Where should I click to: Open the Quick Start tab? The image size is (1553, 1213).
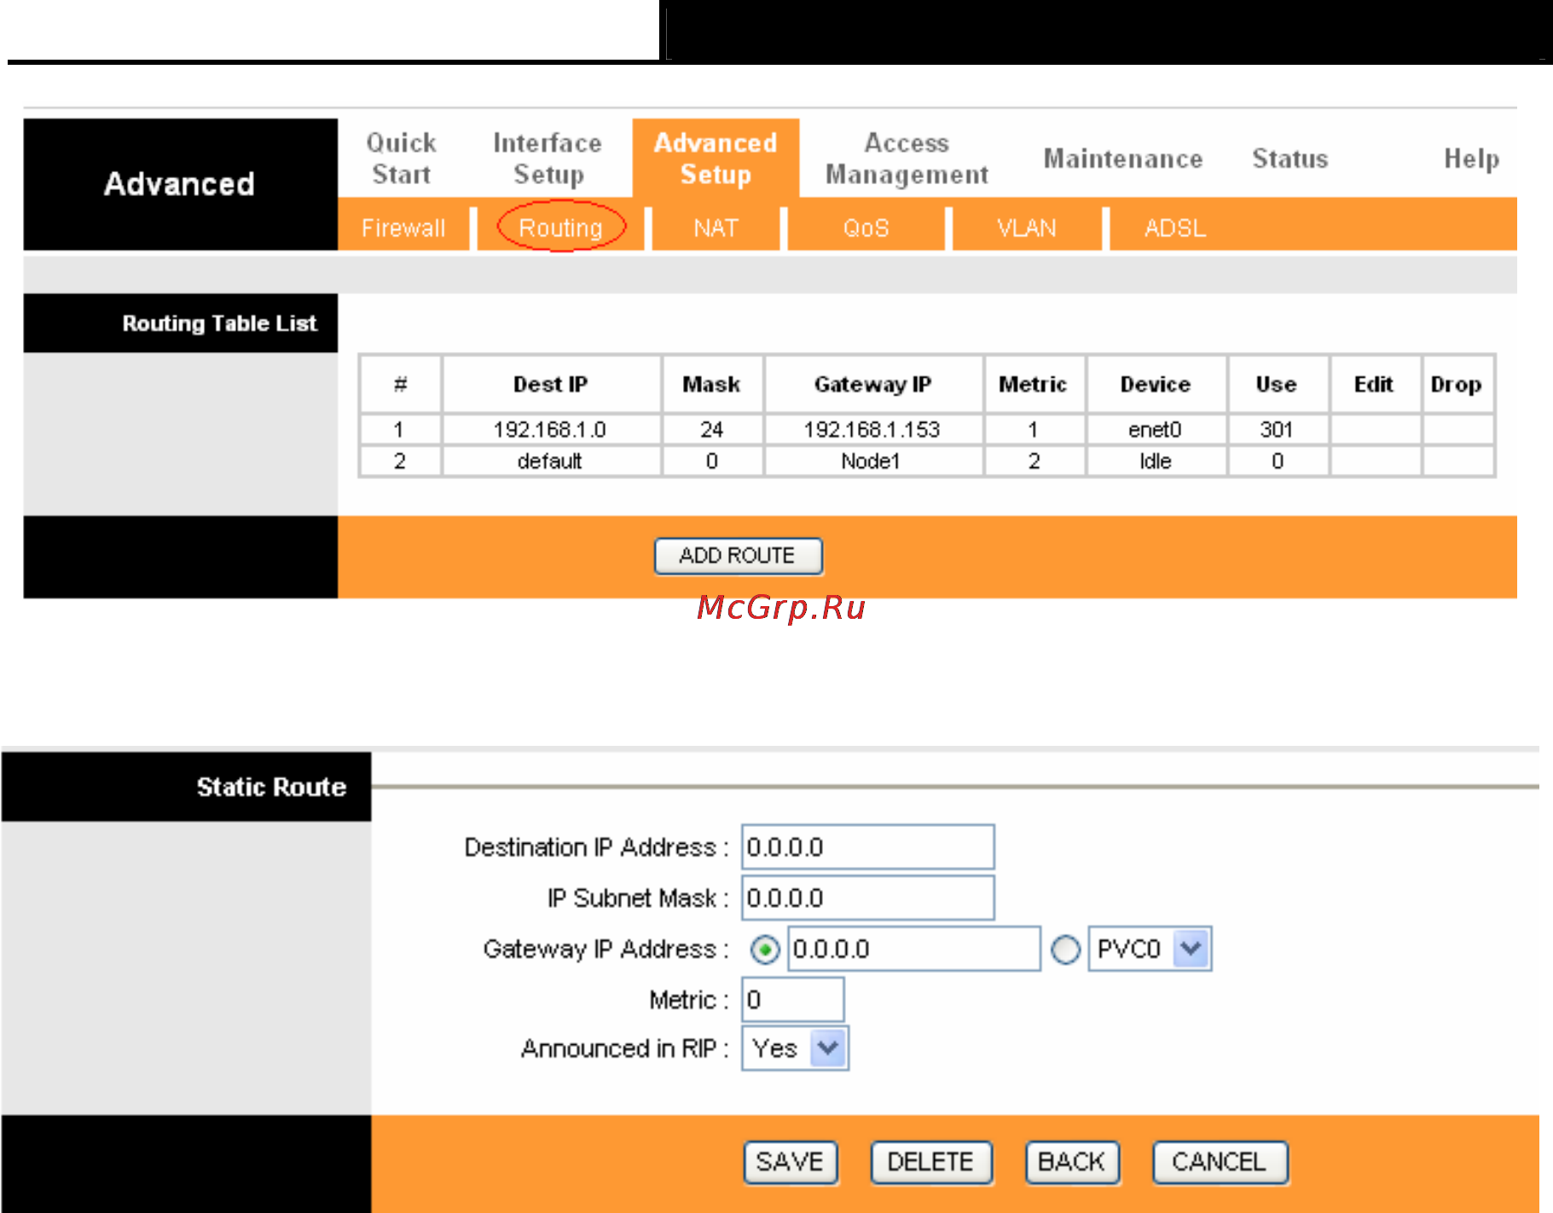[x=401, y=159]
